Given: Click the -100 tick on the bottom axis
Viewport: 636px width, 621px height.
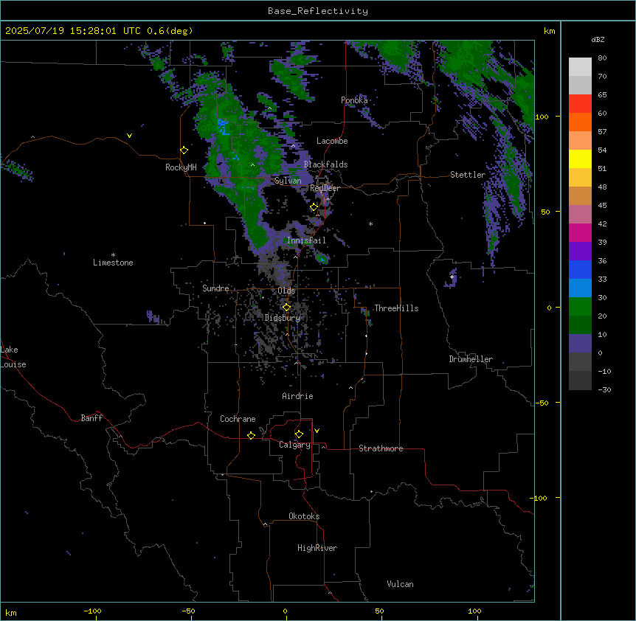Looking at the screenshot, I should [x=92, y=611].
